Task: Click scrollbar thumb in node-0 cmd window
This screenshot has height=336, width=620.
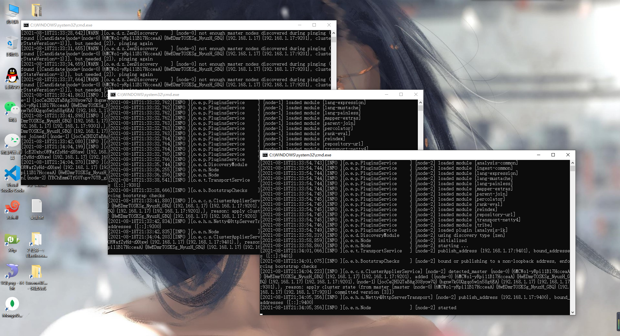Action: point(334,39)
